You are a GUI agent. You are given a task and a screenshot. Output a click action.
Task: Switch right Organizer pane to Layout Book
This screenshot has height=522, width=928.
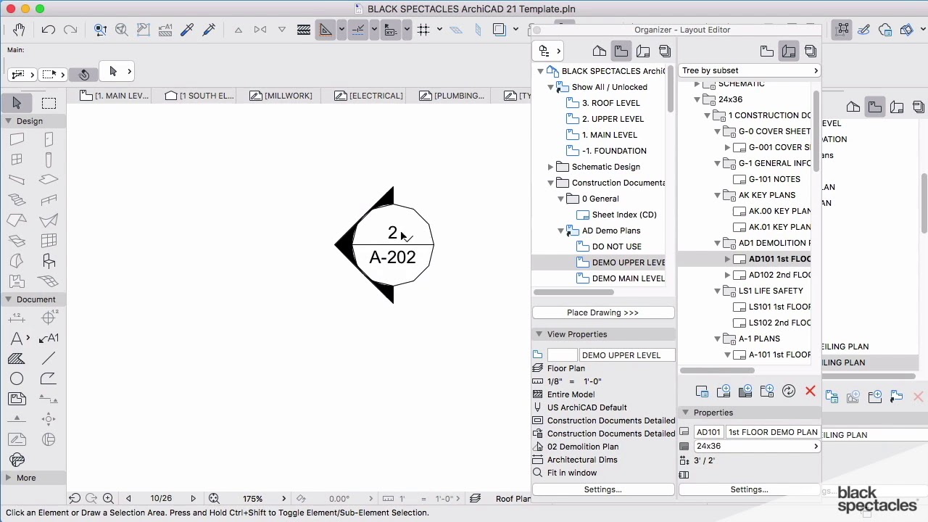click(789, 51)
